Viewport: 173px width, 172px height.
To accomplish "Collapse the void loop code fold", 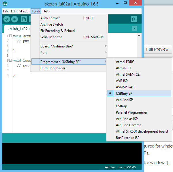I will coord(10,60).
